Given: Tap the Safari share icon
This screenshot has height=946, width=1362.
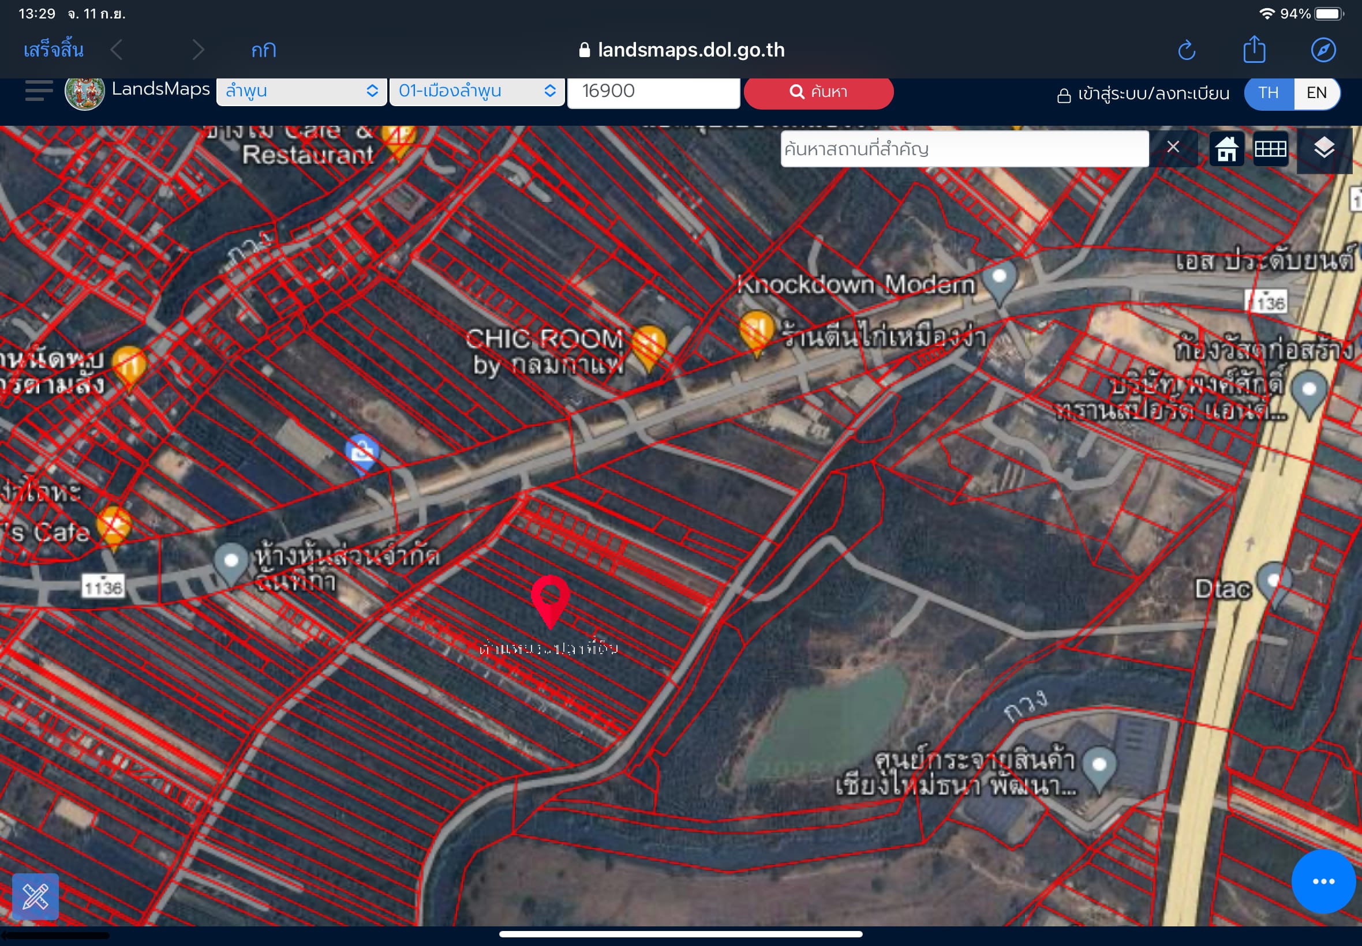Looking at the screenshot, I should click(x=1254, y=49).
